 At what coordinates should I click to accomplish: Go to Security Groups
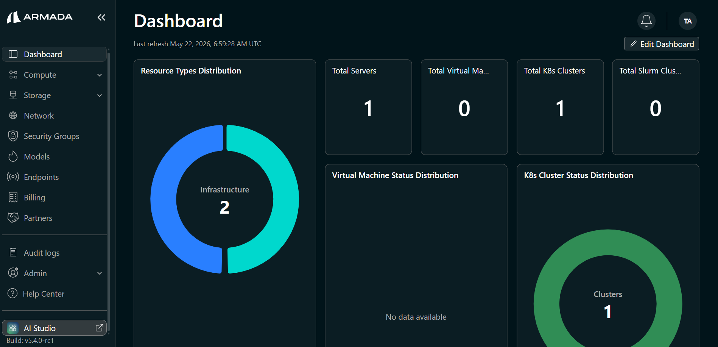tap(54, 136)
